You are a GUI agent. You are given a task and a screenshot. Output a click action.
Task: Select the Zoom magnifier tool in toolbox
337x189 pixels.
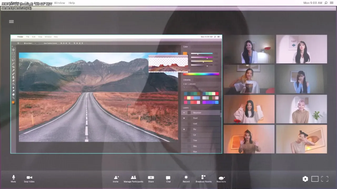pyautogui.click(x=13, y=98)
